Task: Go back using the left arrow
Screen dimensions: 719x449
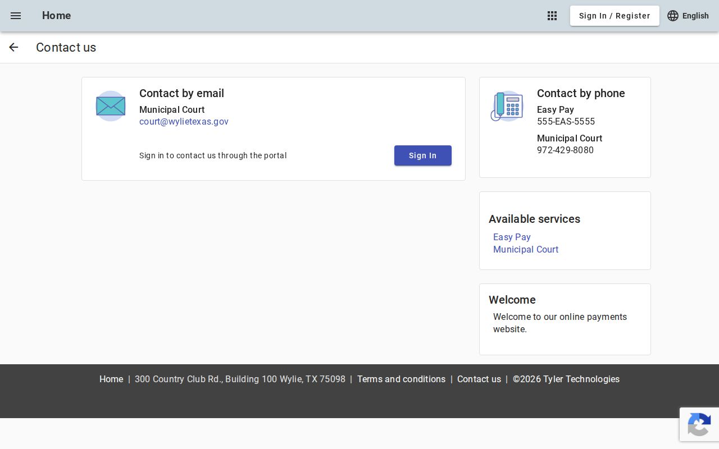Action: (13, 47)
